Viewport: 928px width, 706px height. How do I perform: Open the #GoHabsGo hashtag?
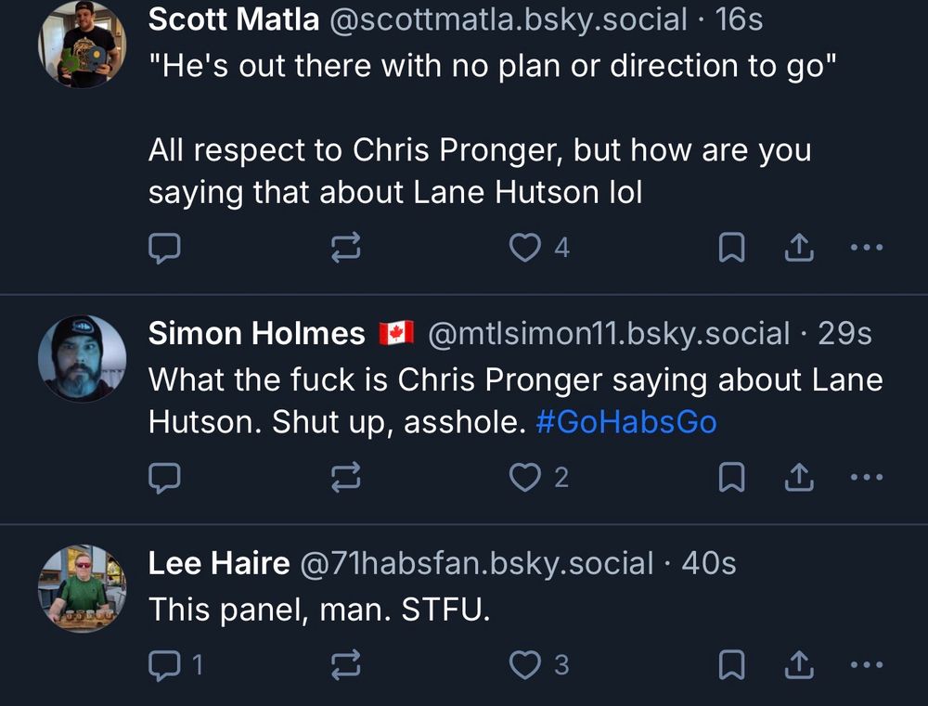point(626,422)
